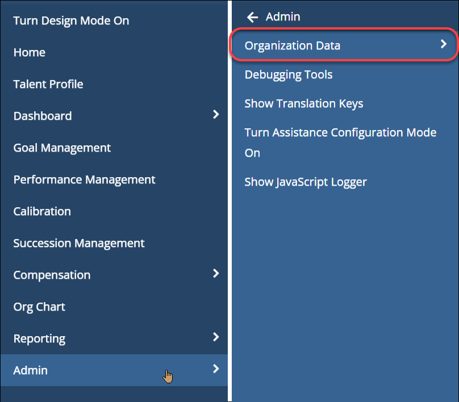459x402 pixels.
Task: Open Performance Management
Action: (84, 179)
